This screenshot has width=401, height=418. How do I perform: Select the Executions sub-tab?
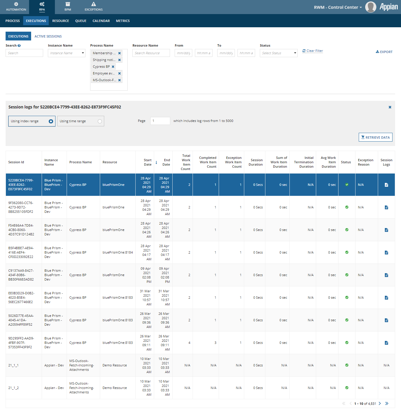pos(18,36)
